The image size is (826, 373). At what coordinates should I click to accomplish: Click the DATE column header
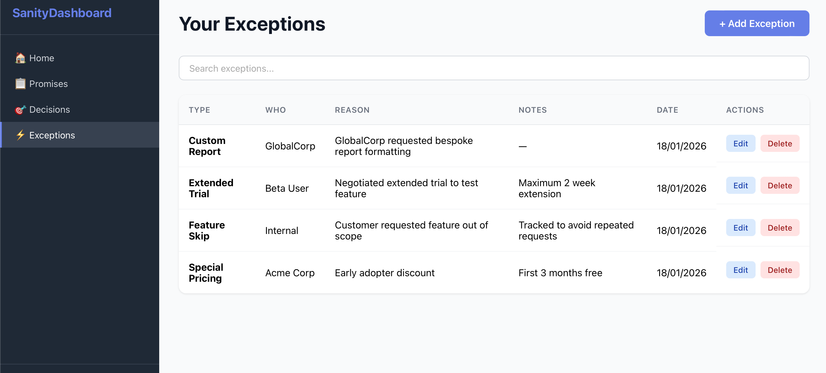tap(667, 110)
